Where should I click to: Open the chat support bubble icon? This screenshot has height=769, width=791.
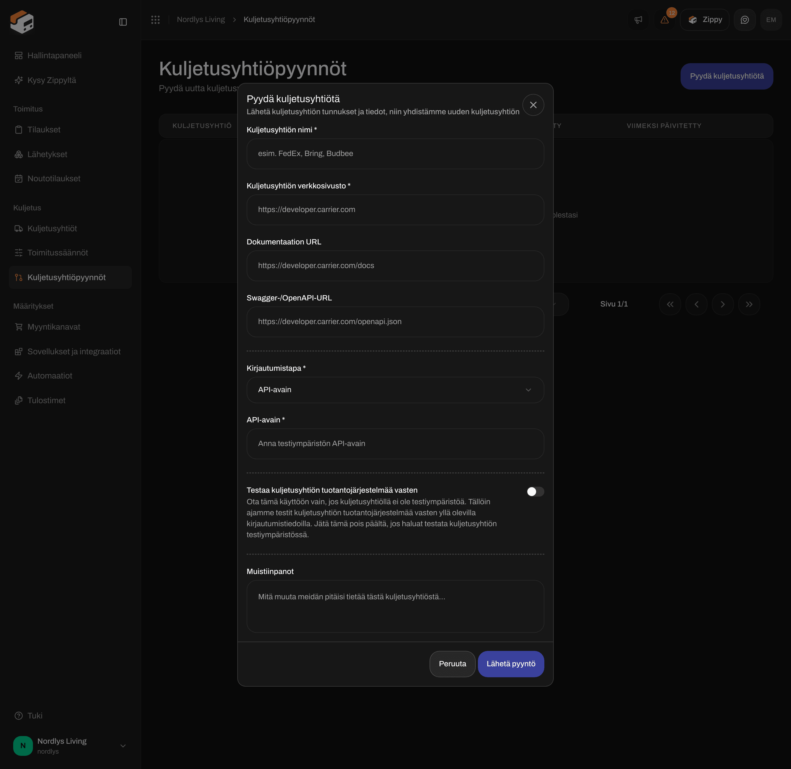tap(745, 20)
